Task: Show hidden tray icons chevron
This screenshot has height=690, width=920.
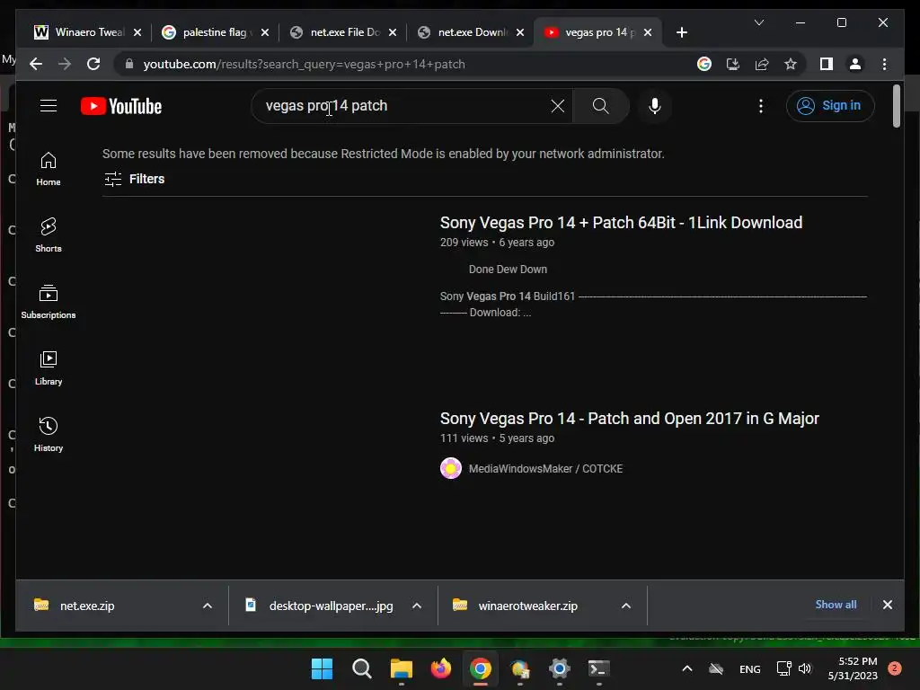Action: 687,668
